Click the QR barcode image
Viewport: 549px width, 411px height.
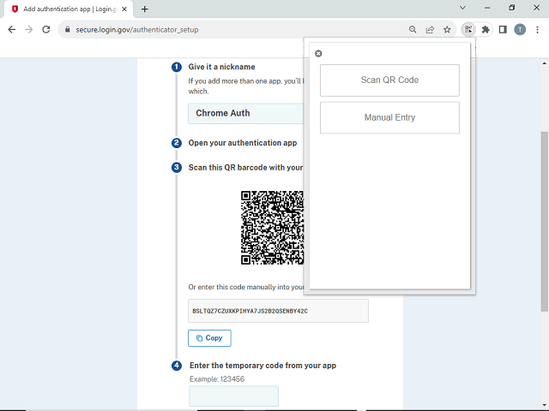tap(272, 228)
